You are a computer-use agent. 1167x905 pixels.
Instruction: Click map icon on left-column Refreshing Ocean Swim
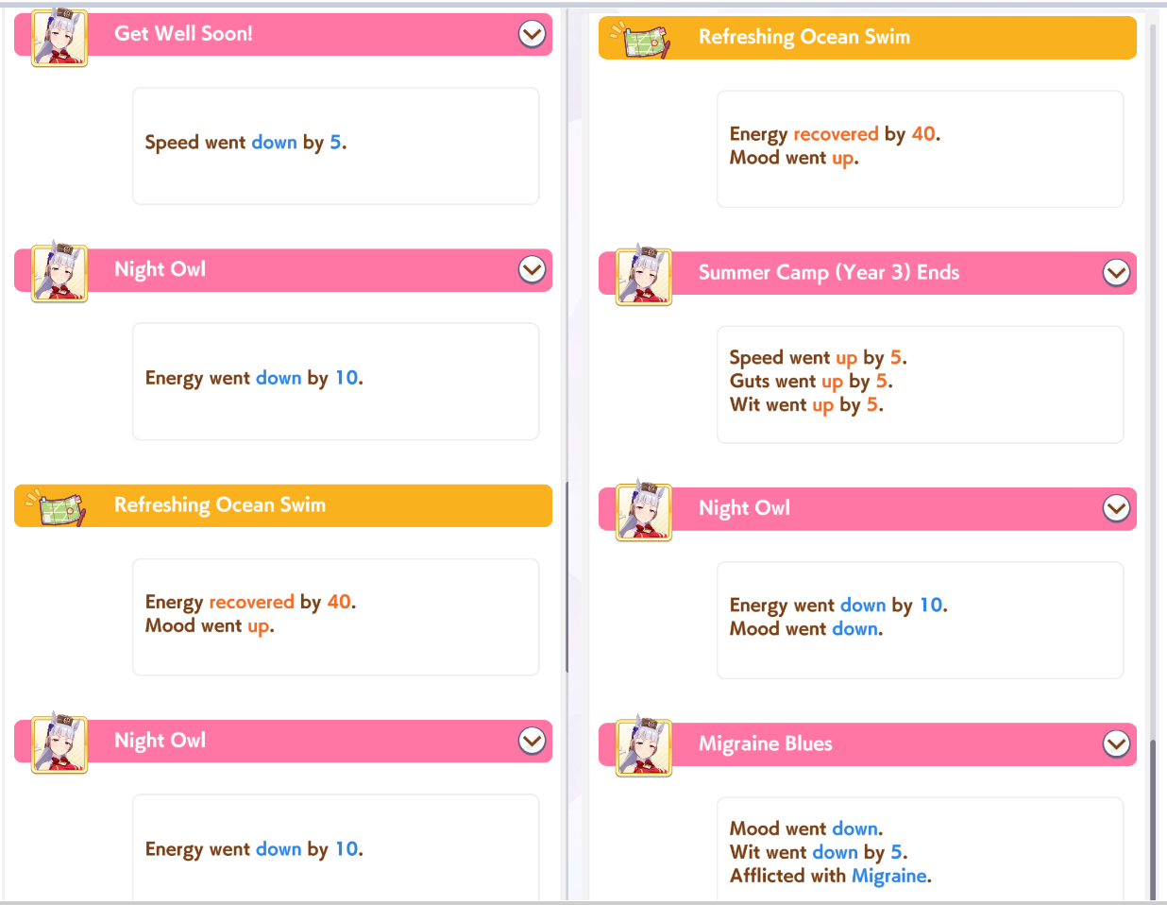click(56, 508)
